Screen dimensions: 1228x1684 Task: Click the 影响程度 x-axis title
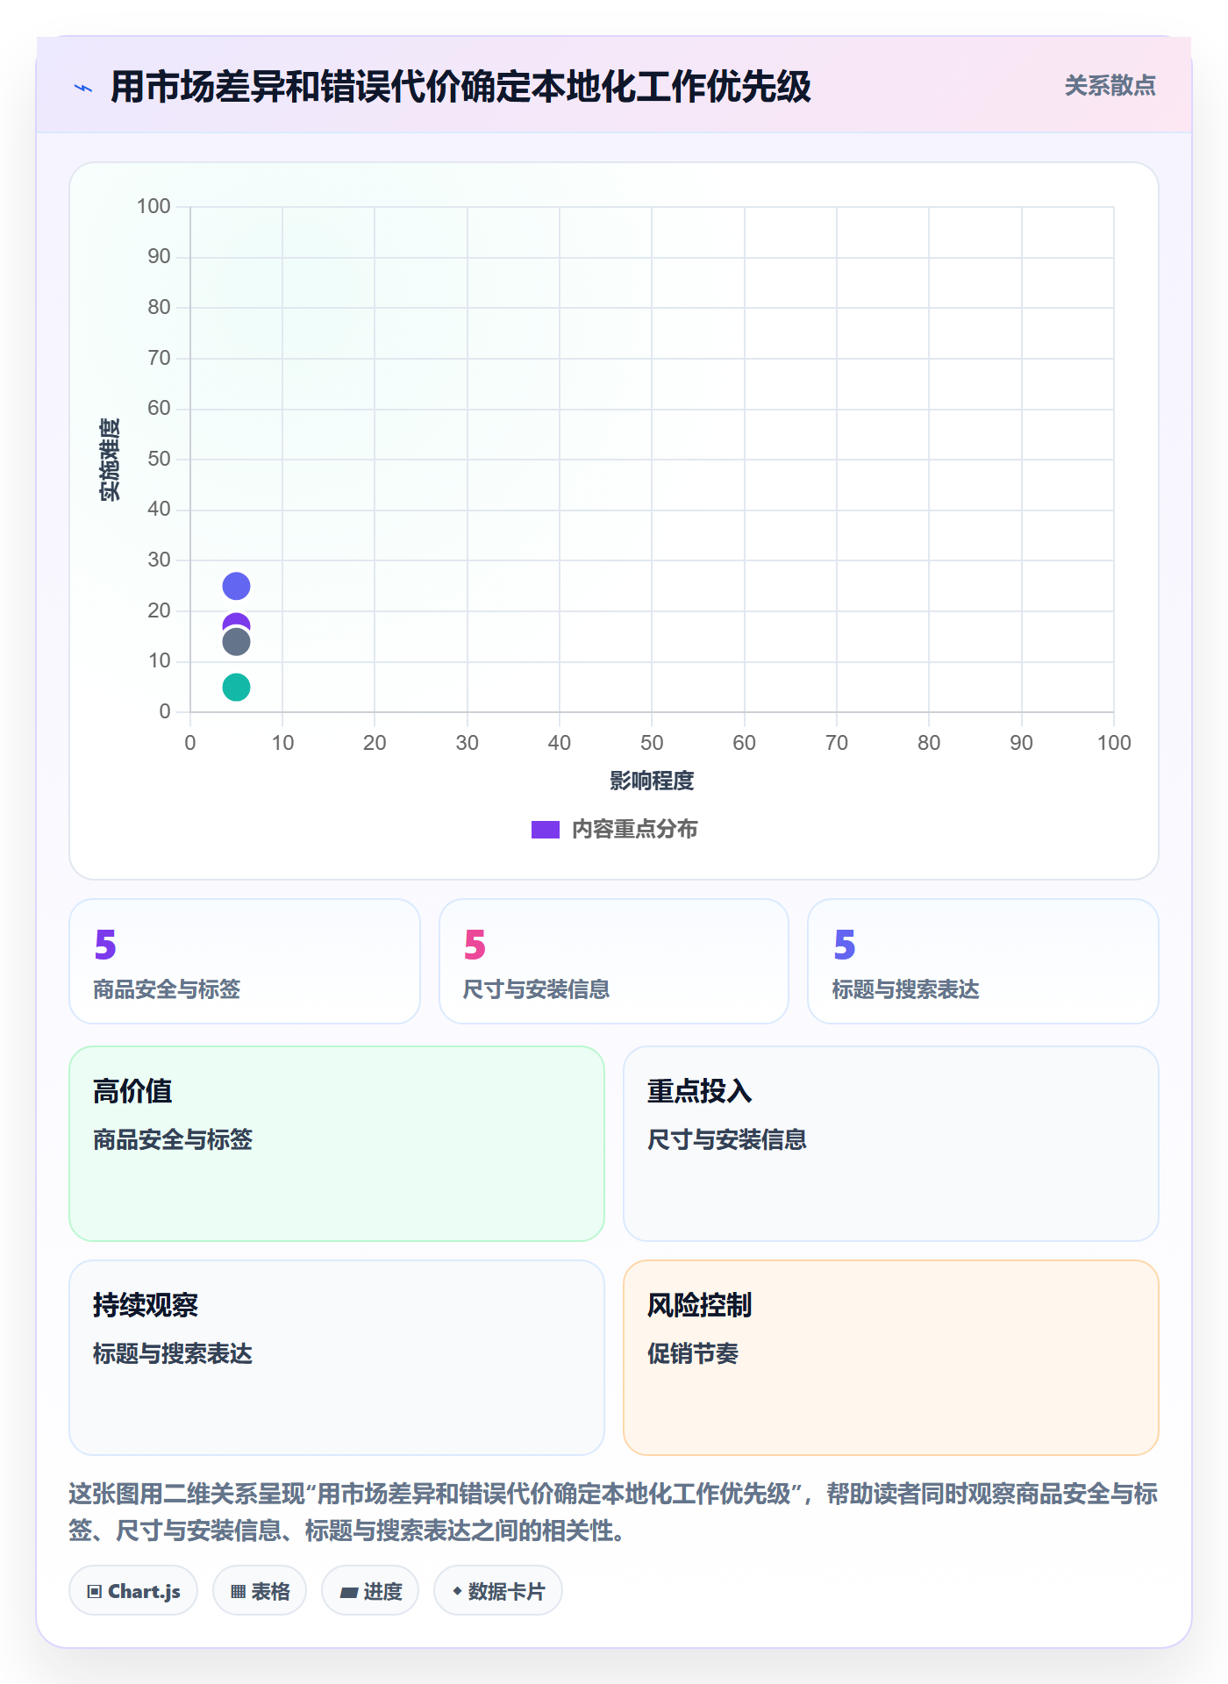click(x=652, y=781)
